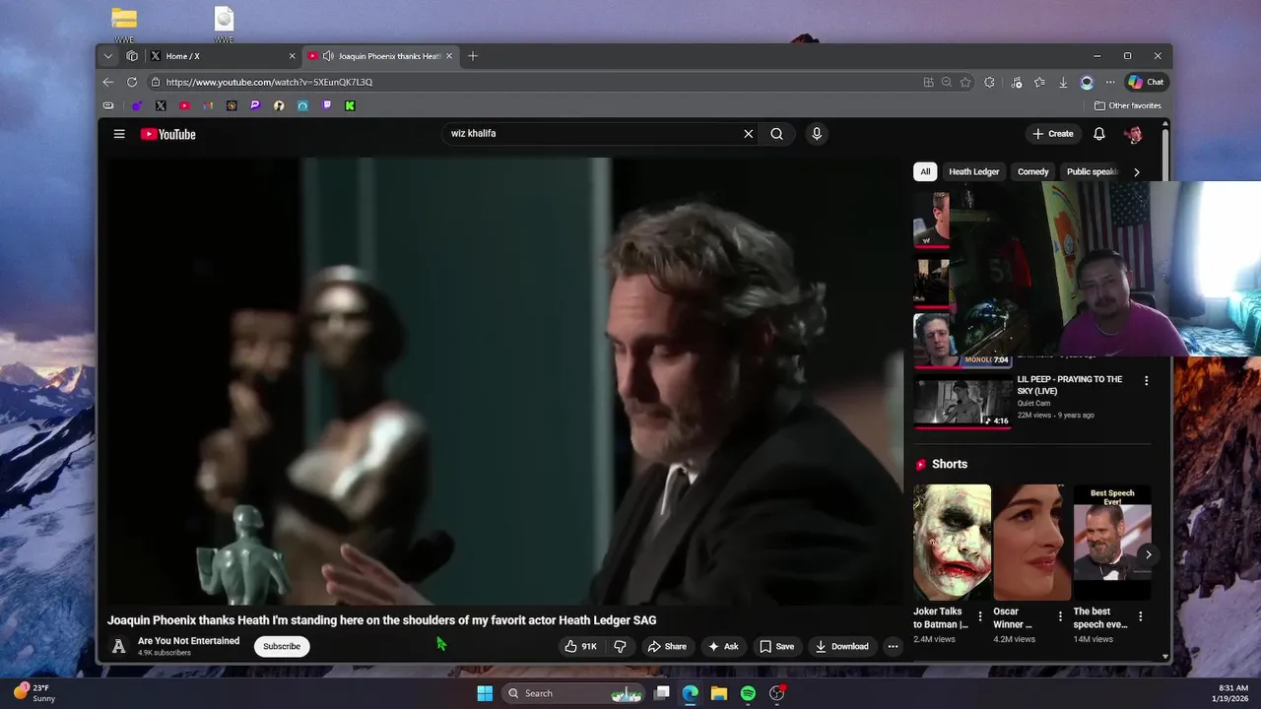Viewport: 1261px width, 709px height.
Task: Open Are You Not Entertained channel name
Action: tap(188, 641)
